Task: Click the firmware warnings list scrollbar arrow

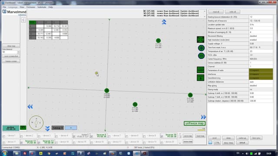Action: 205,11
